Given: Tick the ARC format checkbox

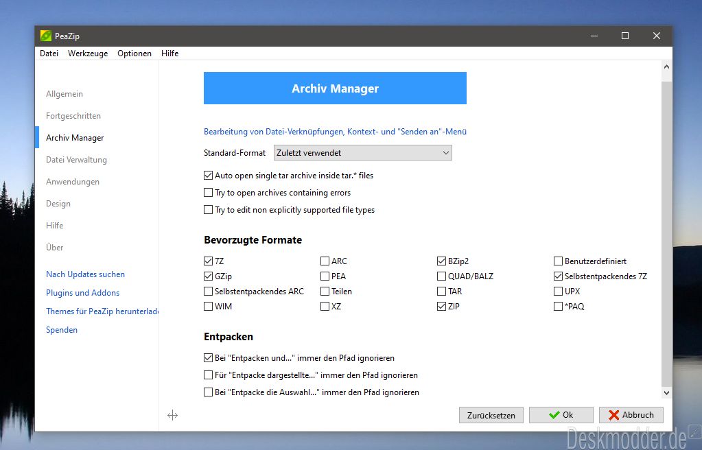Looking at the screenshot, I should [325, 261].
